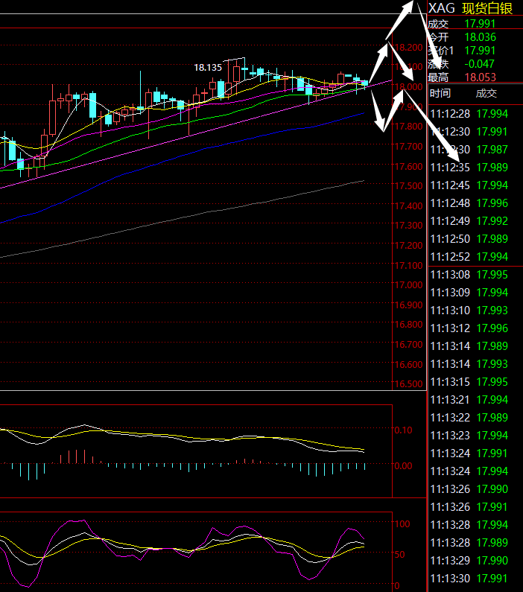Click the XAG 现货白银 instrument title
The image size is (523, 592).
(x=471, y=8)
